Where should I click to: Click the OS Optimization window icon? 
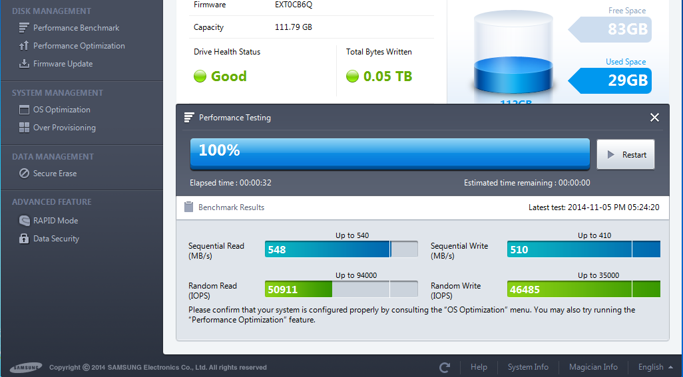point(24,110)
